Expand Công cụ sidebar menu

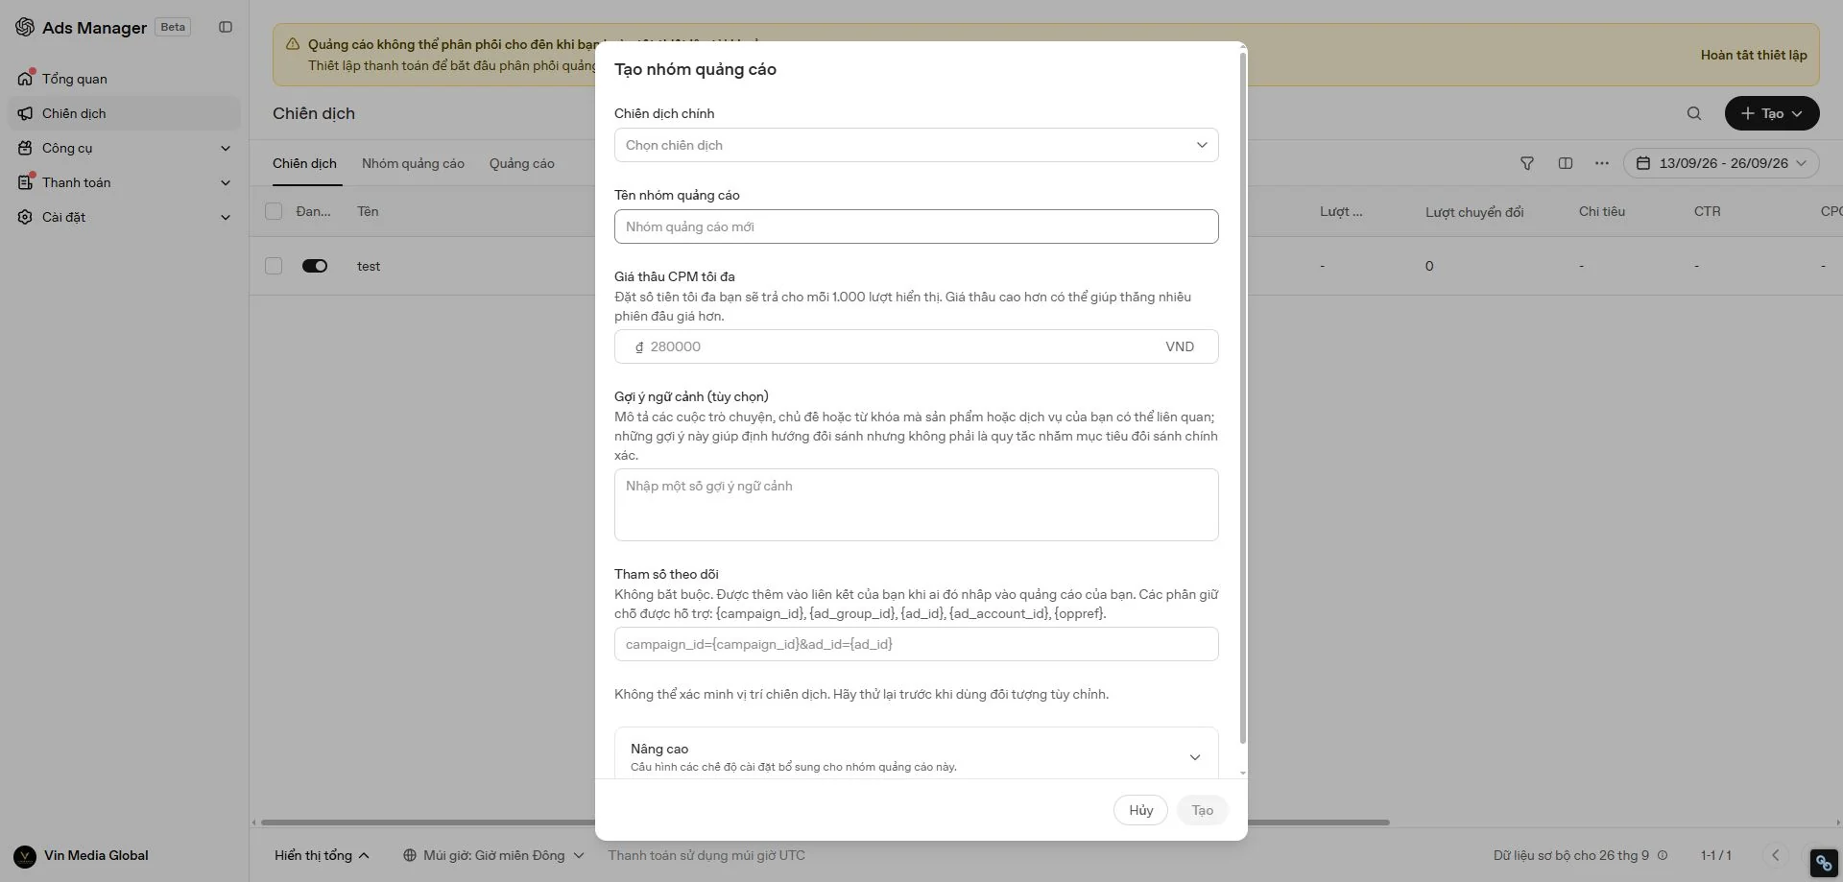pyautogui.click(x=124, y=148)
